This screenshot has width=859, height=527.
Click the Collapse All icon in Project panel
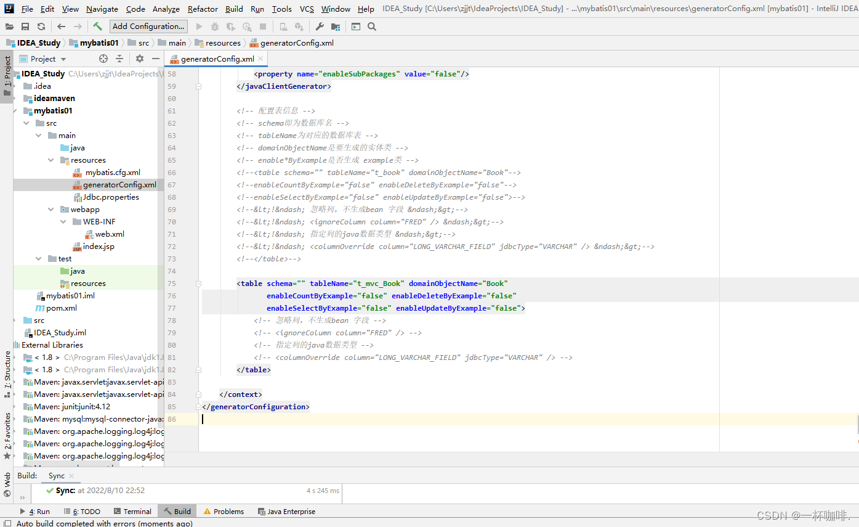coord(119,59)
